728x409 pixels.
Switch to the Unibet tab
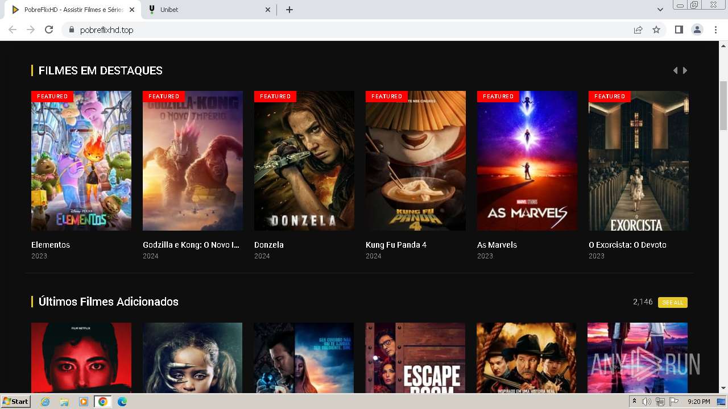[209, 10]
